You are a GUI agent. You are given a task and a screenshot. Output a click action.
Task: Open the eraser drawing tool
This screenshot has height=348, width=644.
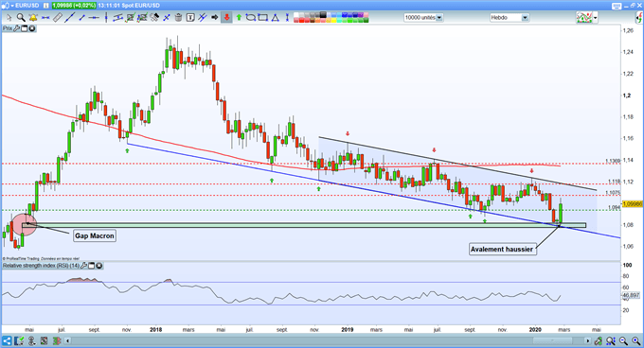pos(154,18)
